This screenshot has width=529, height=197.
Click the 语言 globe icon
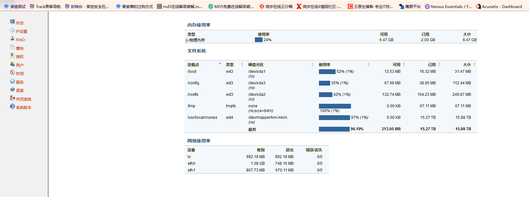[x=12, y=89]
